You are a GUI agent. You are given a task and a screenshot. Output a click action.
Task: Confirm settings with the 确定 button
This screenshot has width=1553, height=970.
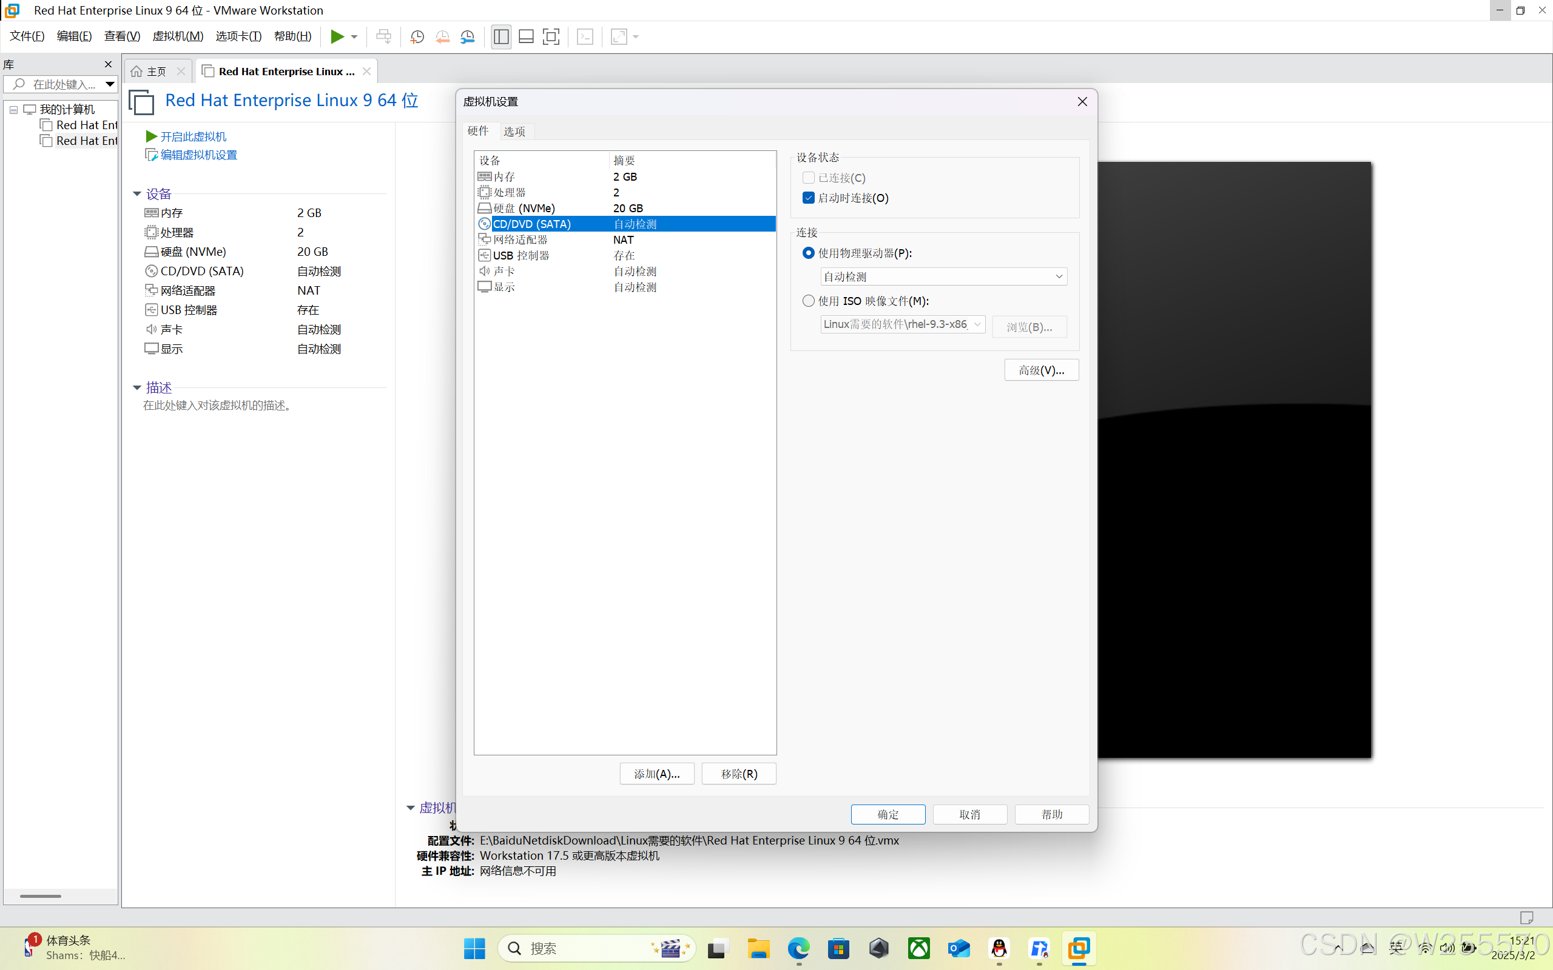tap(888, 814)
